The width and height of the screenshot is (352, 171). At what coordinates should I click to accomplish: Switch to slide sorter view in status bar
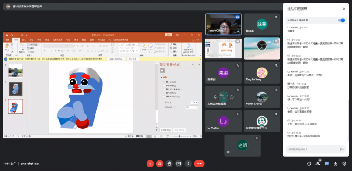click(155, 136)
